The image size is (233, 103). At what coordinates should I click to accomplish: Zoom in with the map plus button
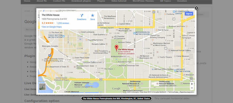pos(192,84)
